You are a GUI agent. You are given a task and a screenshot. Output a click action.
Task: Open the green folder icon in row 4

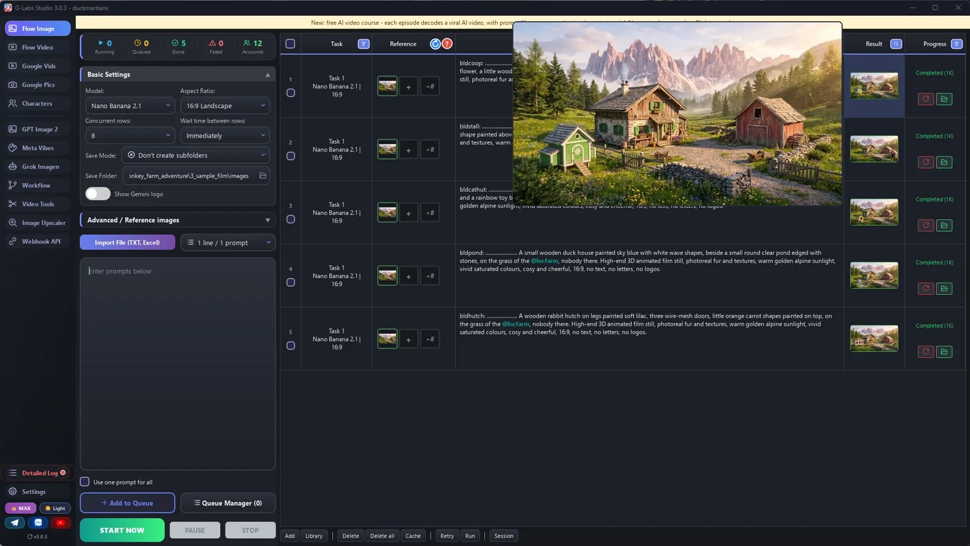click(944, 288)
